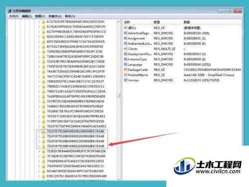Expand the key starting with 79E671328C62

(39, 91)
